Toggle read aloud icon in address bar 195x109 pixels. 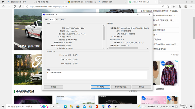(x=163, y=6)
